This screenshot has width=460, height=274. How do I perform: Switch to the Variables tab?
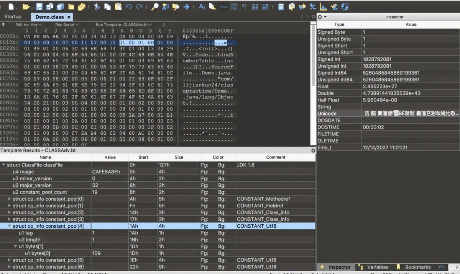(x=377, y=267)
